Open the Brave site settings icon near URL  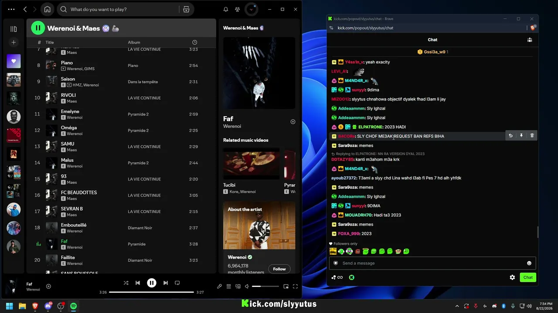[331, 28]
